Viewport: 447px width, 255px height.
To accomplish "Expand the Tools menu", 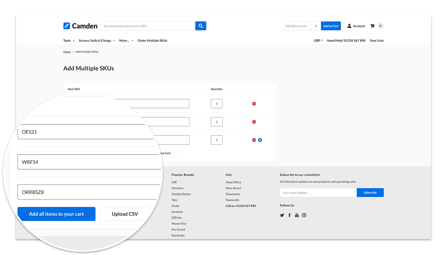I will (x=69, y=40).
